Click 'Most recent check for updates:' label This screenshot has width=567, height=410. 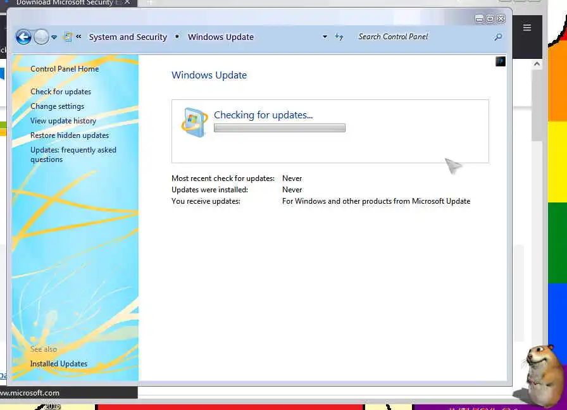point(223,178)
